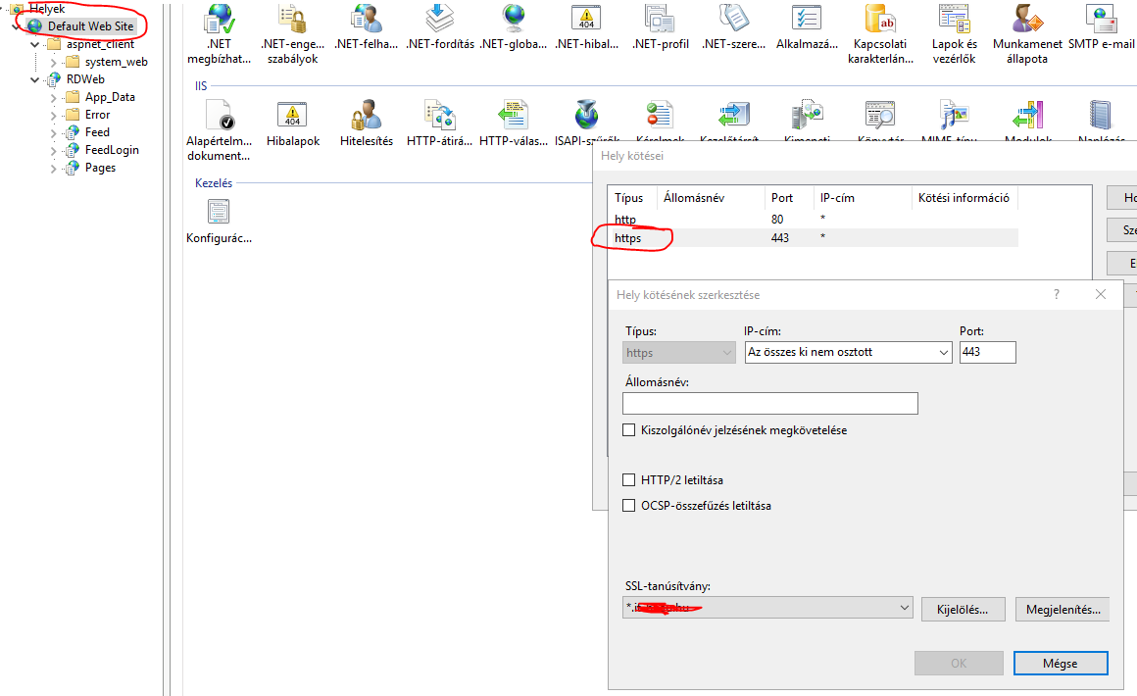Open the Hitelesítés (Authentication) feature icon
This screenshot has height=696, width=1137.
coord(366,117)
